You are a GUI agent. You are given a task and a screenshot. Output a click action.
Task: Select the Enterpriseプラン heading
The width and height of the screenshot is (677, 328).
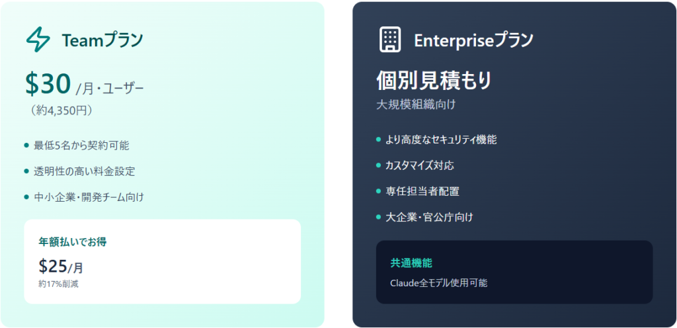(x=473, y=40)
